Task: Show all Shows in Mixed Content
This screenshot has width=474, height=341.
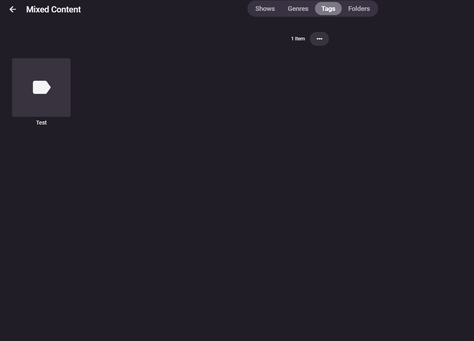Action: (265, 9)
